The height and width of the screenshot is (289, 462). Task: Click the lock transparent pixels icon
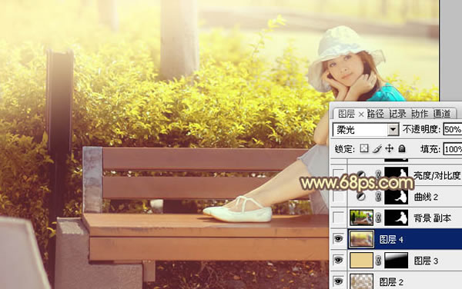pos(364,148)
